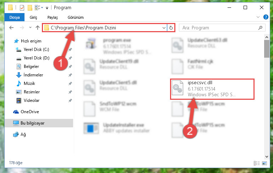
Task: Open the Dosya menu tab
Action: click(x=15, y=17)
